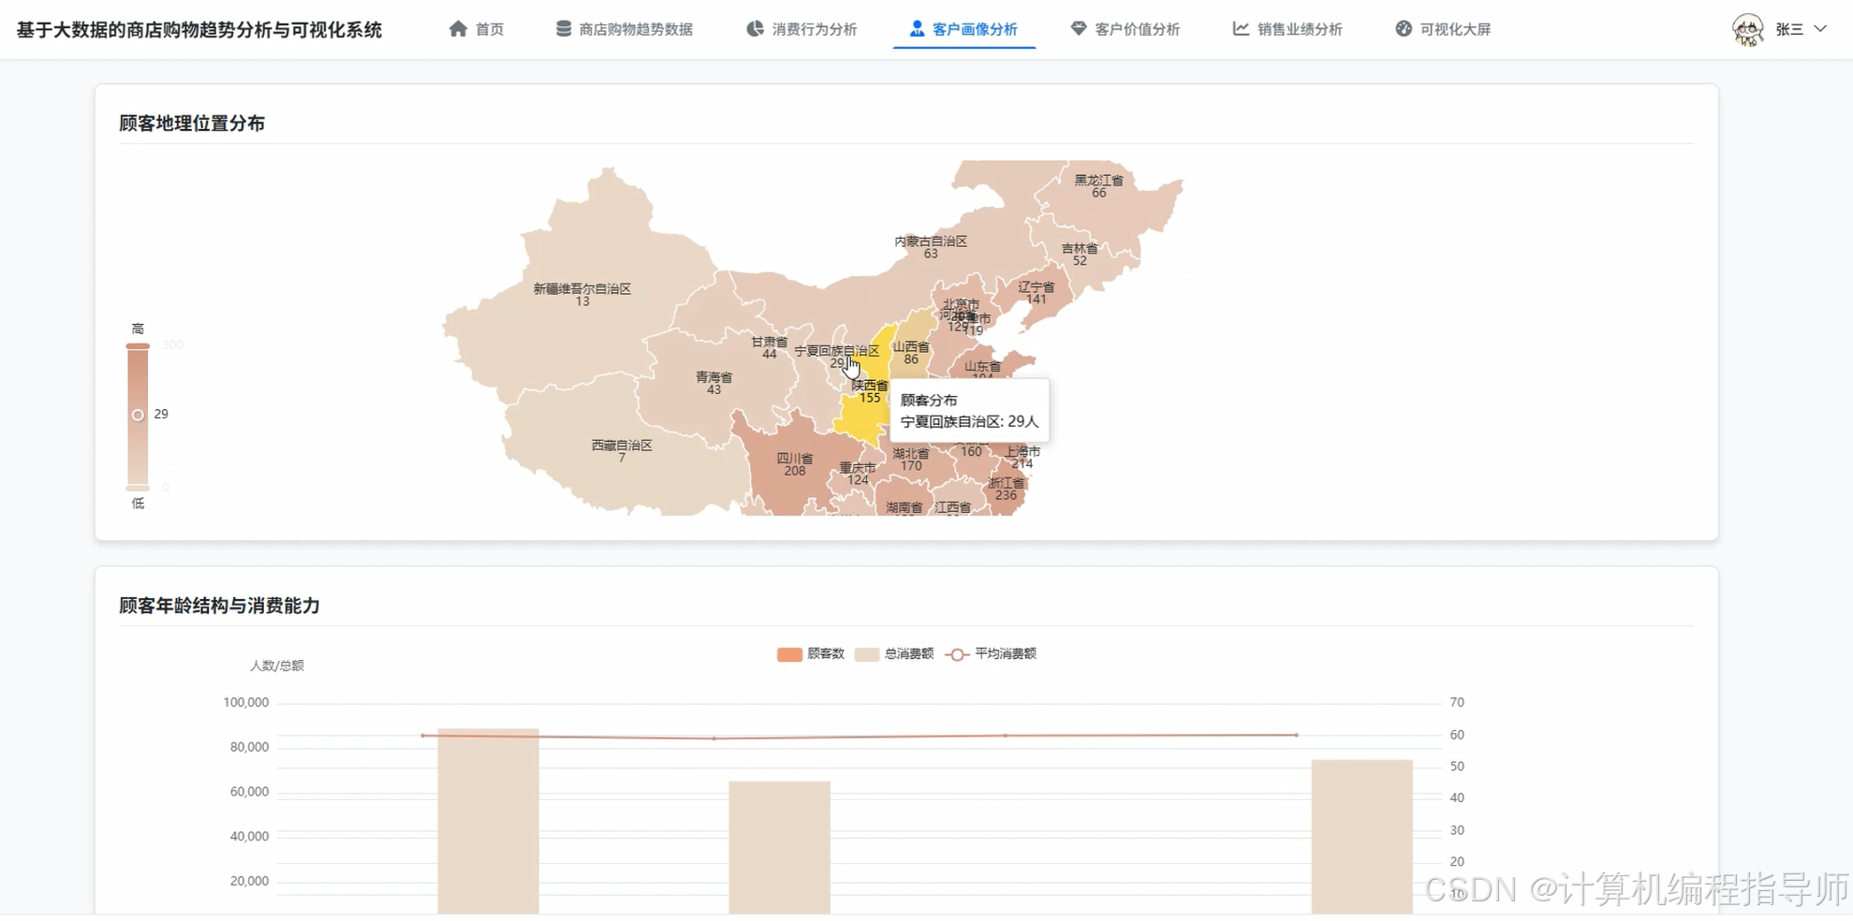Select the 客户画像分析 tab
The height and width of the screenshot is (921, 1853).
[963, 29]
